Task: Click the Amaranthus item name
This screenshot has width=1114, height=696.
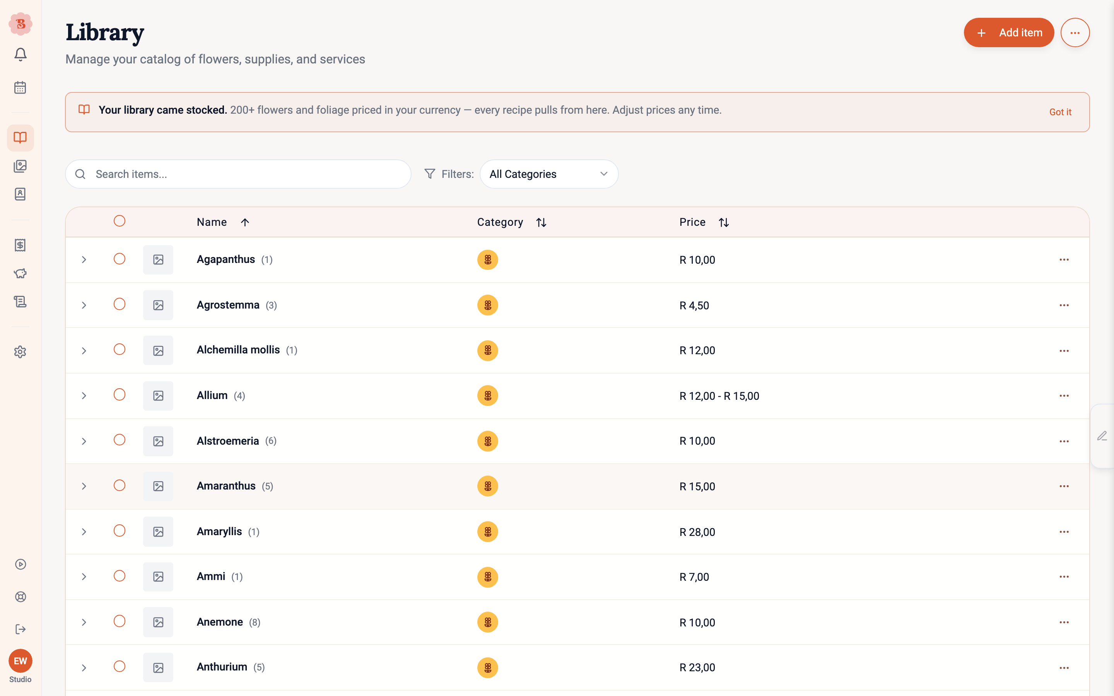Action: 226,486
